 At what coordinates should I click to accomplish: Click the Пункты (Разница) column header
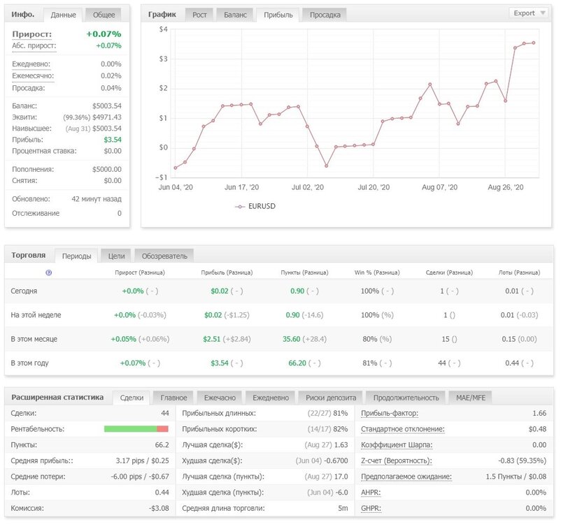click(x=304, y=272)
